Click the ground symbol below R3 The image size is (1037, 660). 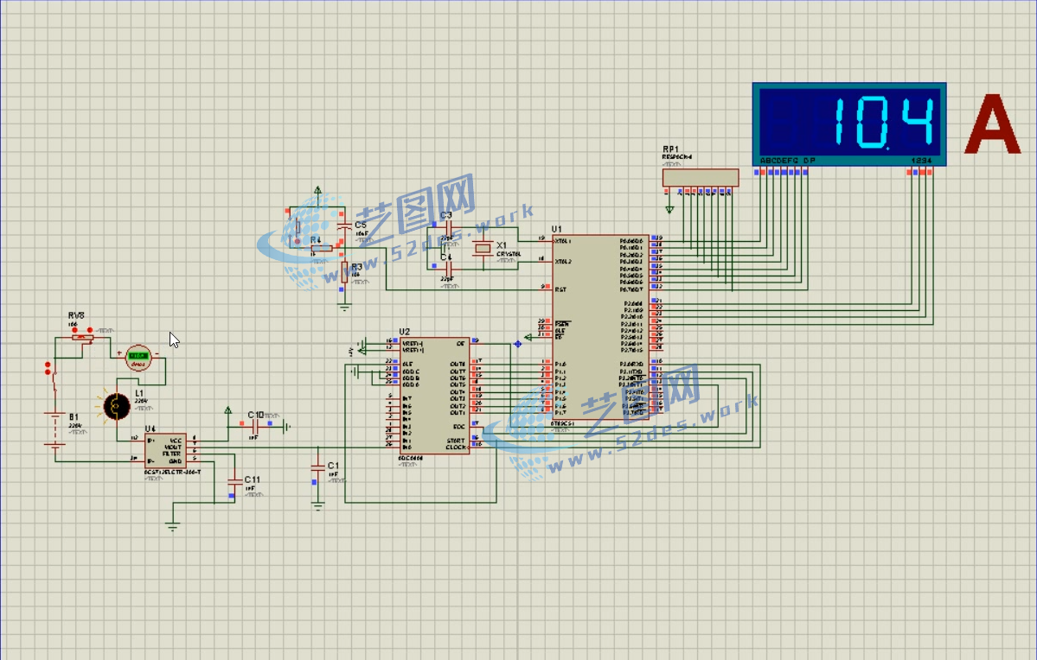(344, 307)
